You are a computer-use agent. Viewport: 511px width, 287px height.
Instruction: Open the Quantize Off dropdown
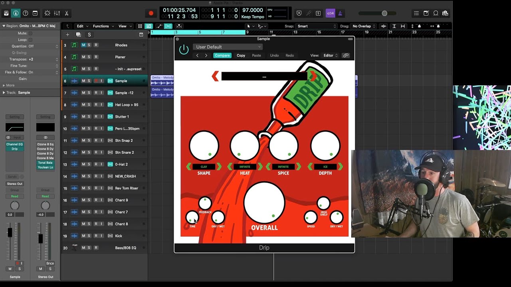click(43, 46)
